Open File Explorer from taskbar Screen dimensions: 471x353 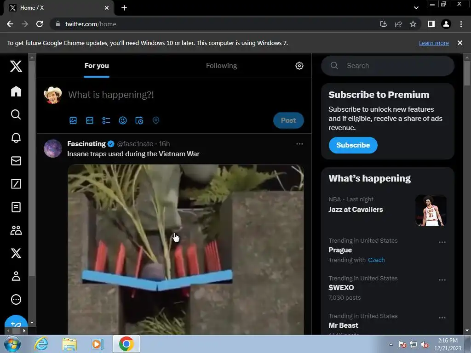pyautogui.click(x=69, y=344)
